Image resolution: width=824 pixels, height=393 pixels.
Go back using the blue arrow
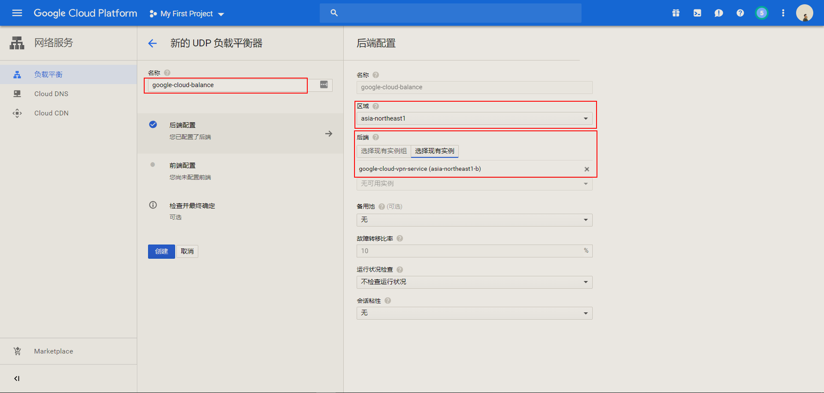point(152,43)
